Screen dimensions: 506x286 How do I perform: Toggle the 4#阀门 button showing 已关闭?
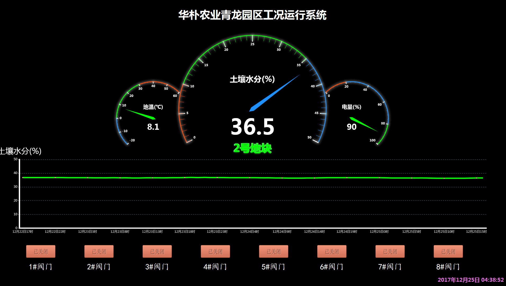pos(215,251)
